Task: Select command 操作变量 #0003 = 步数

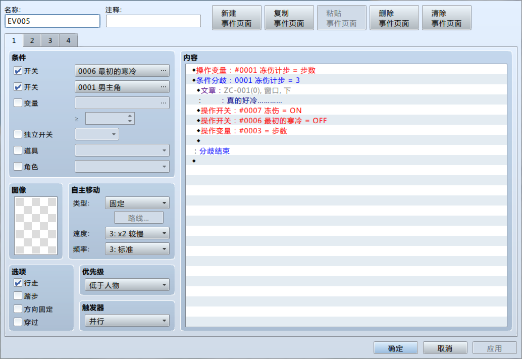Action: [346, 131]
